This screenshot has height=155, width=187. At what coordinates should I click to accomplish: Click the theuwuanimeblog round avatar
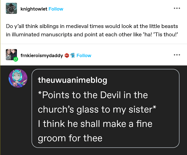(18, 78)
